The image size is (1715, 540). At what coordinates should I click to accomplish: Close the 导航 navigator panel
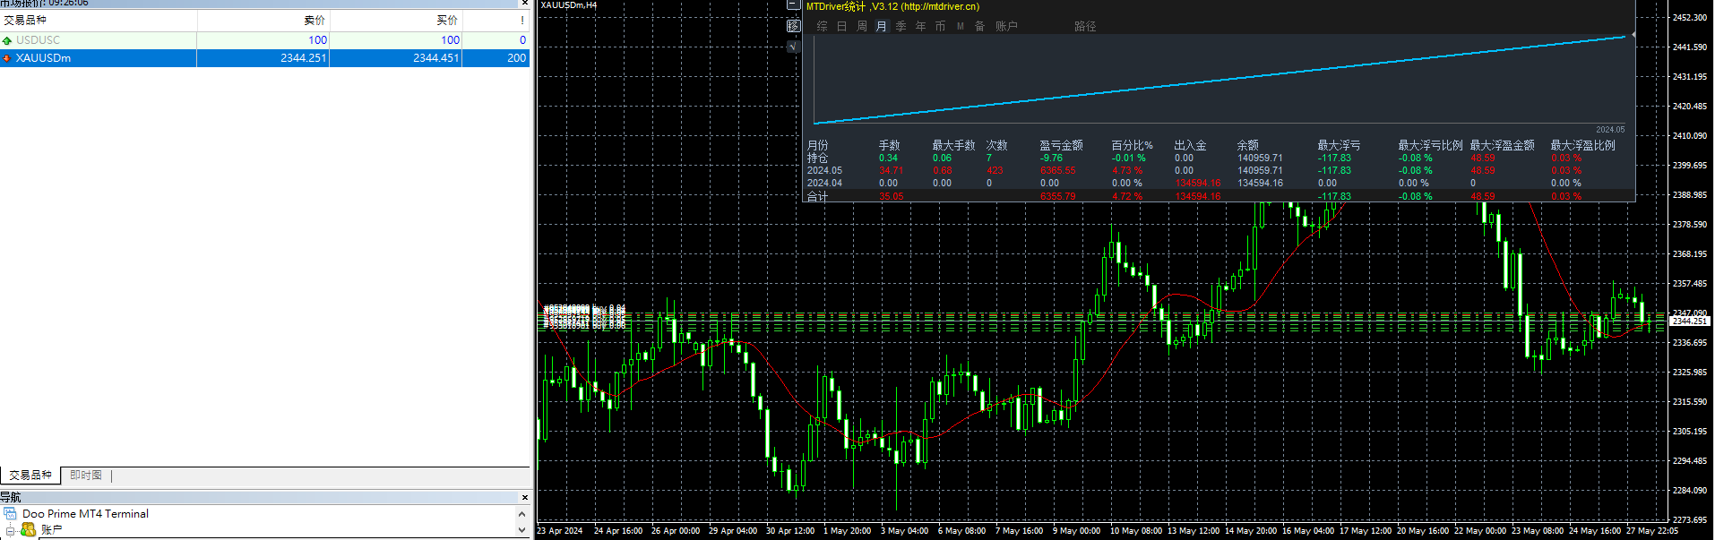525,497
